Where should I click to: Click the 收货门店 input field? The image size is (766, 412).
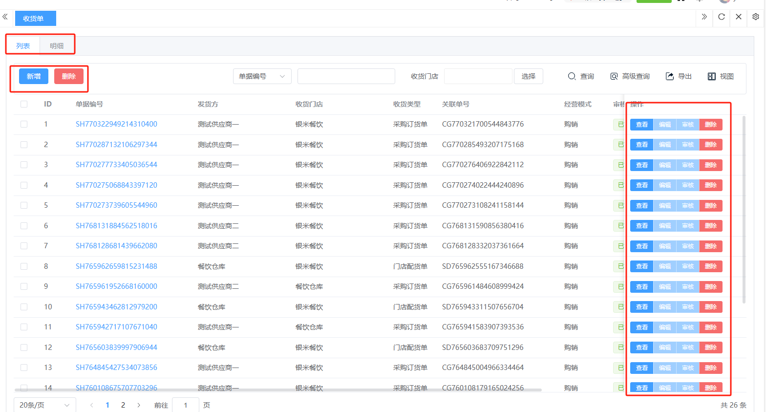(x=478, y=76)
